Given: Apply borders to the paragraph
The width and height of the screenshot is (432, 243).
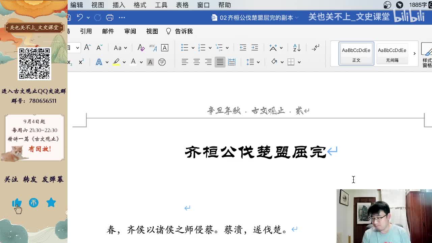Looking at the screenshot, I should tap(291, 62).
